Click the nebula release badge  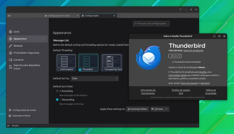175,56
